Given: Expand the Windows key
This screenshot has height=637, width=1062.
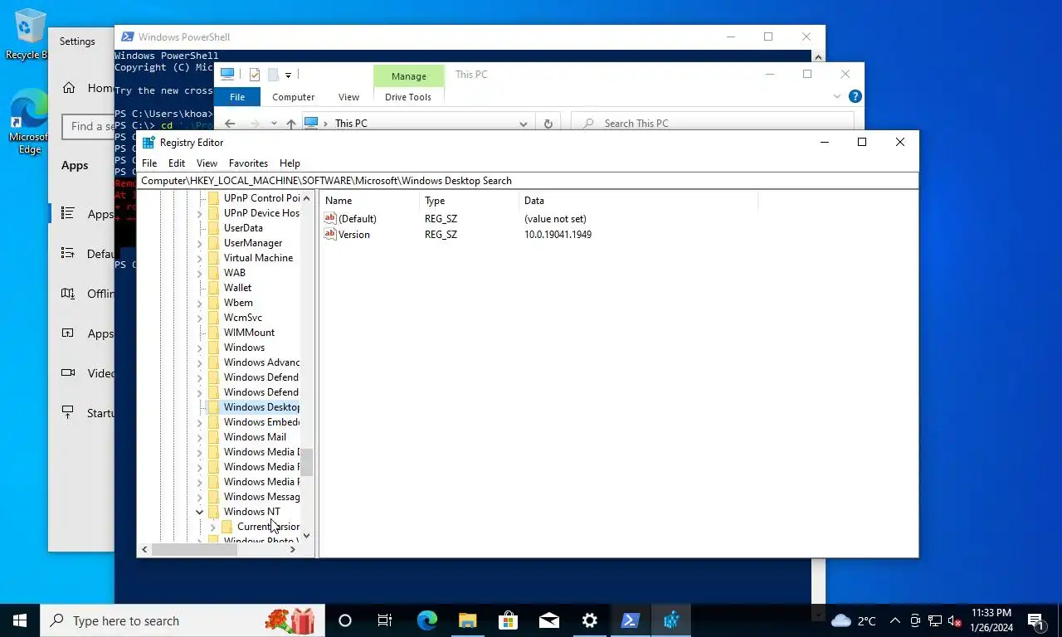Looking at the screenshot, I should (x=199, y=348).
